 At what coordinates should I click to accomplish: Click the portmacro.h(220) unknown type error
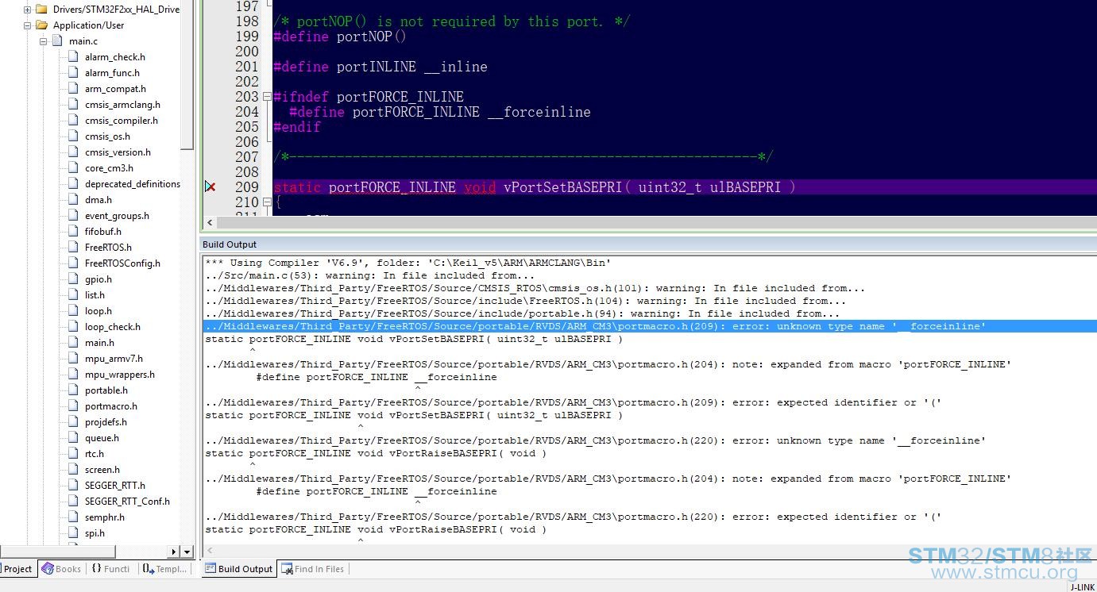[596, 440]
